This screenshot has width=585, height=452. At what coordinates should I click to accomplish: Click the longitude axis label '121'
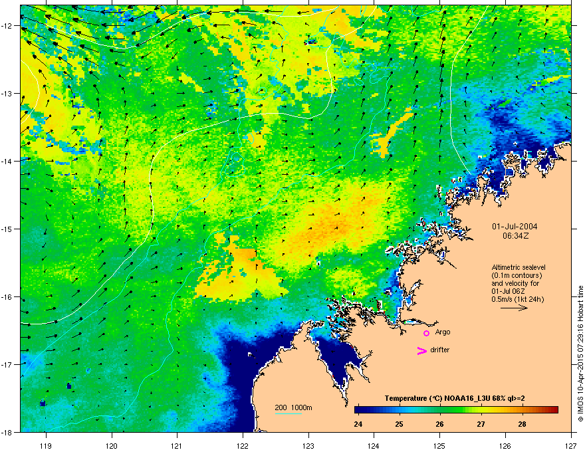(177, 445)
